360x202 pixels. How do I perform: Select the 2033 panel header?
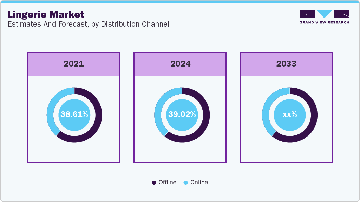(x=286, y=64)
